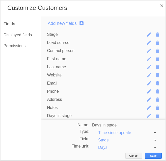The width and height of the screenshot is (166, 161).
Task: Delete the Email field
Action: (x=158, y=83)
